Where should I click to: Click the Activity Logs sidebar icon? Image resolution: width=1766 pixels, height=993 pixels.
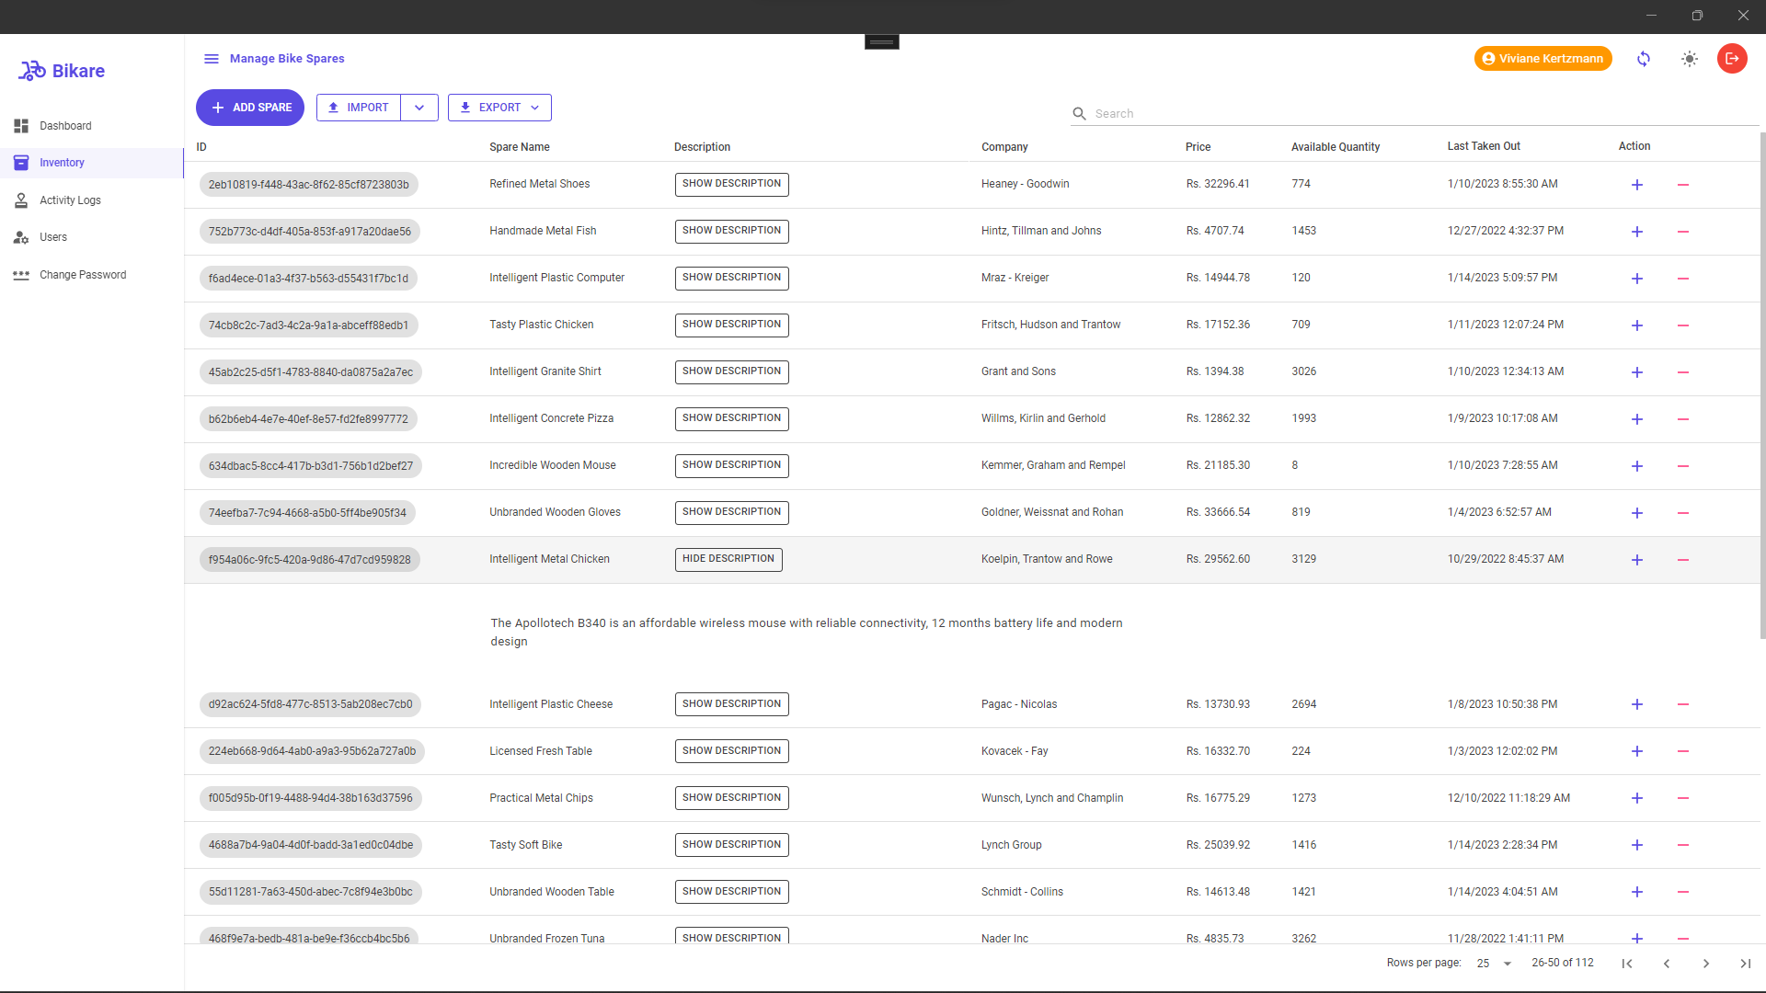(x=20, y=200)
